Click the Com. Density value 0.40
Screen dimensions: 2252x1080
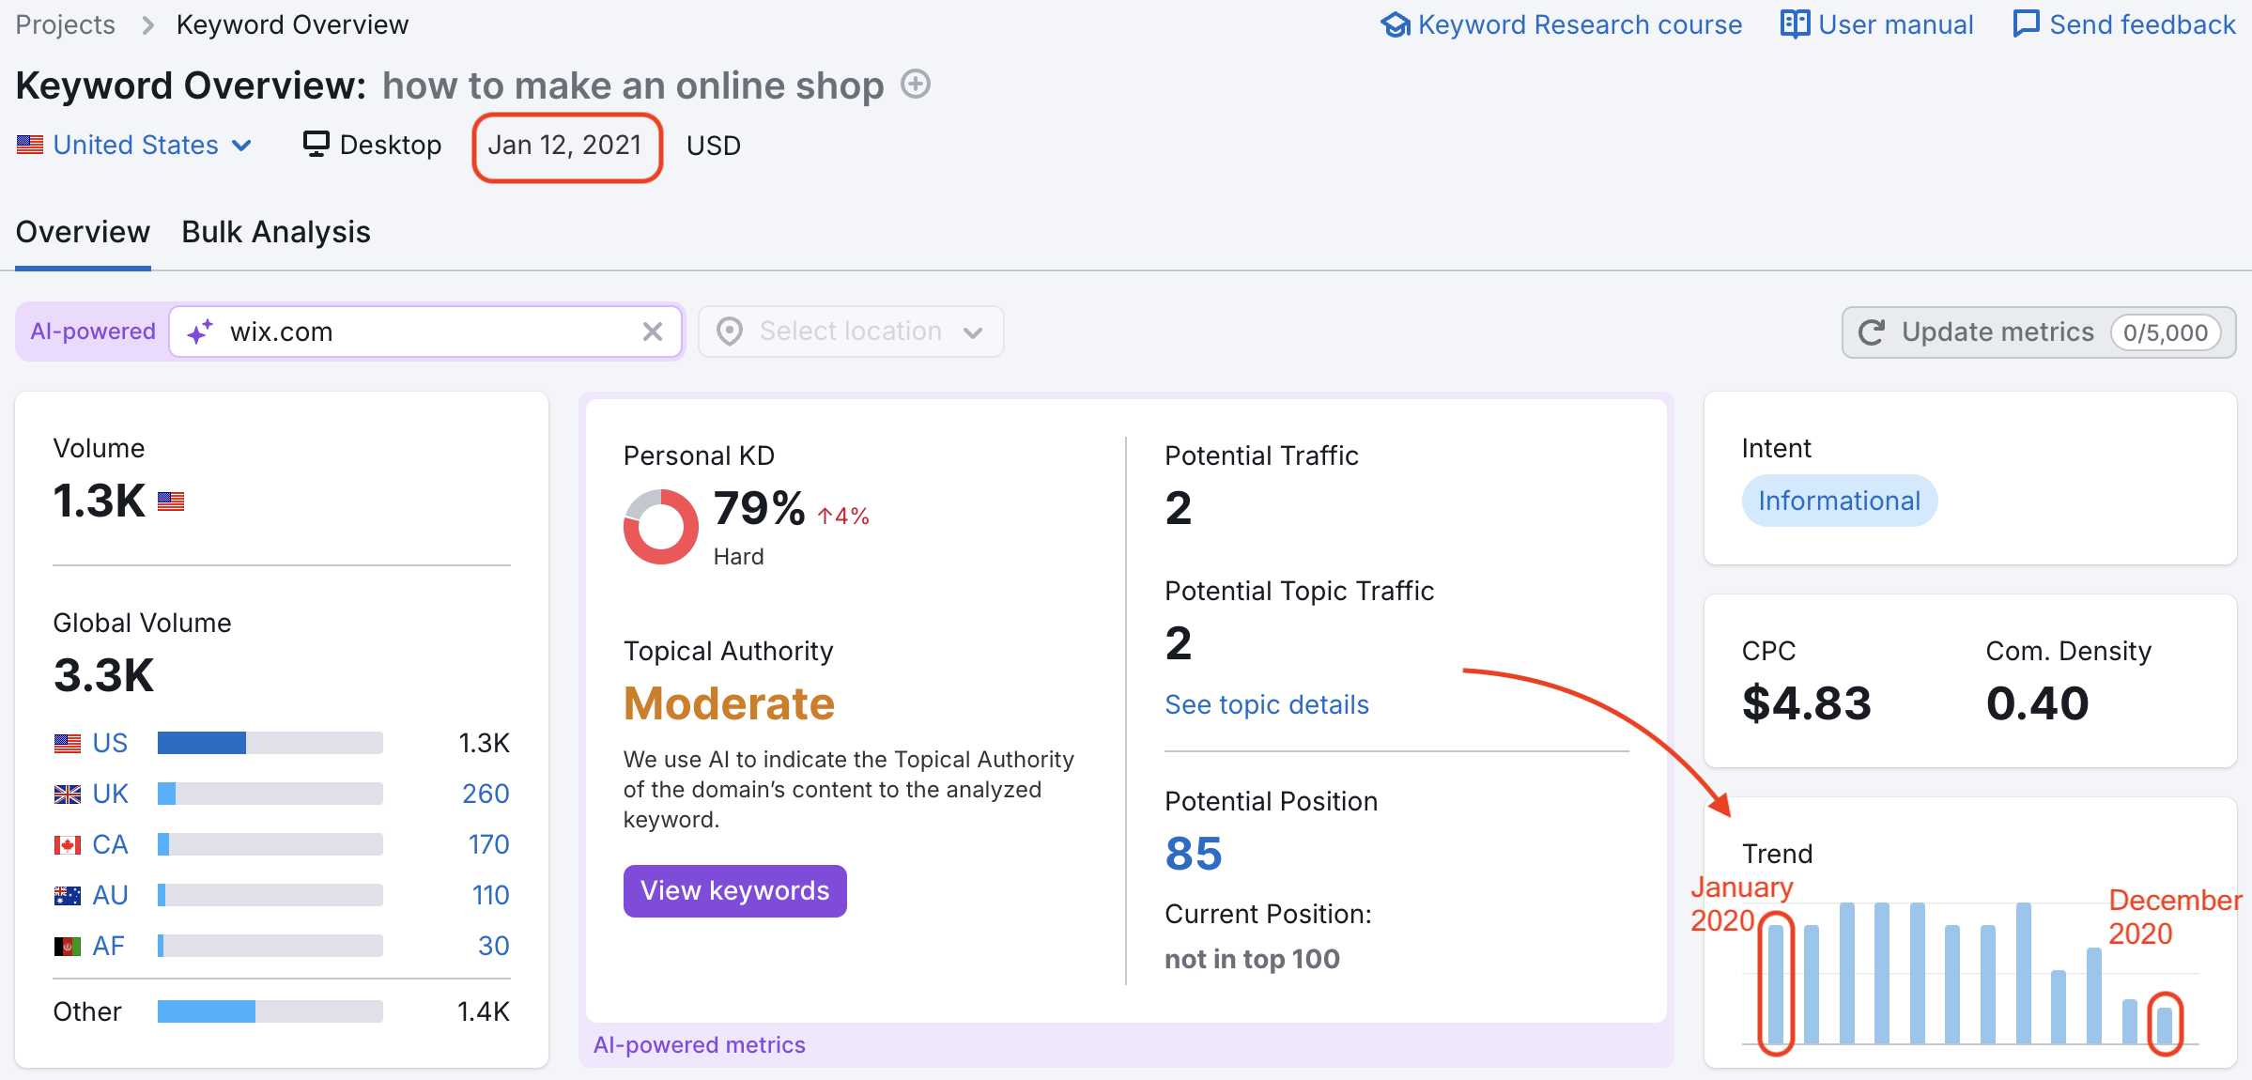click(x=2038, y=703)
